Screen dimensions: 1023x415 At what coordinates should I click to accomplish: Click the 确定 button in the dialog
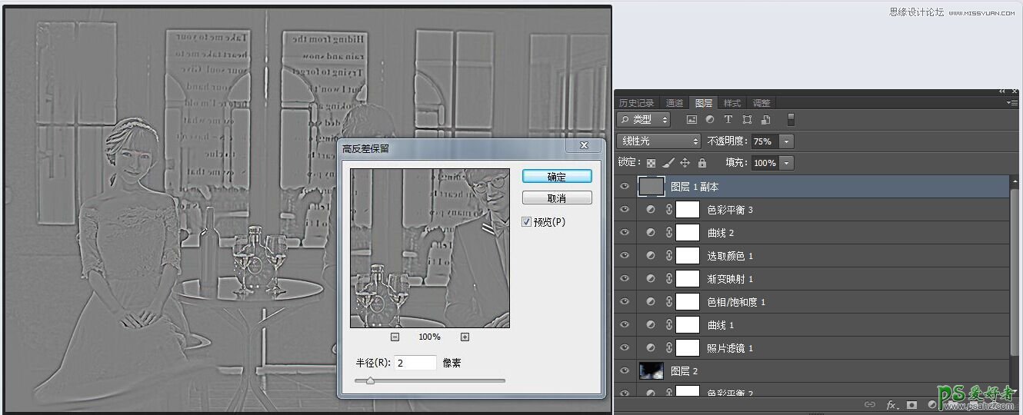click(557, 177)
